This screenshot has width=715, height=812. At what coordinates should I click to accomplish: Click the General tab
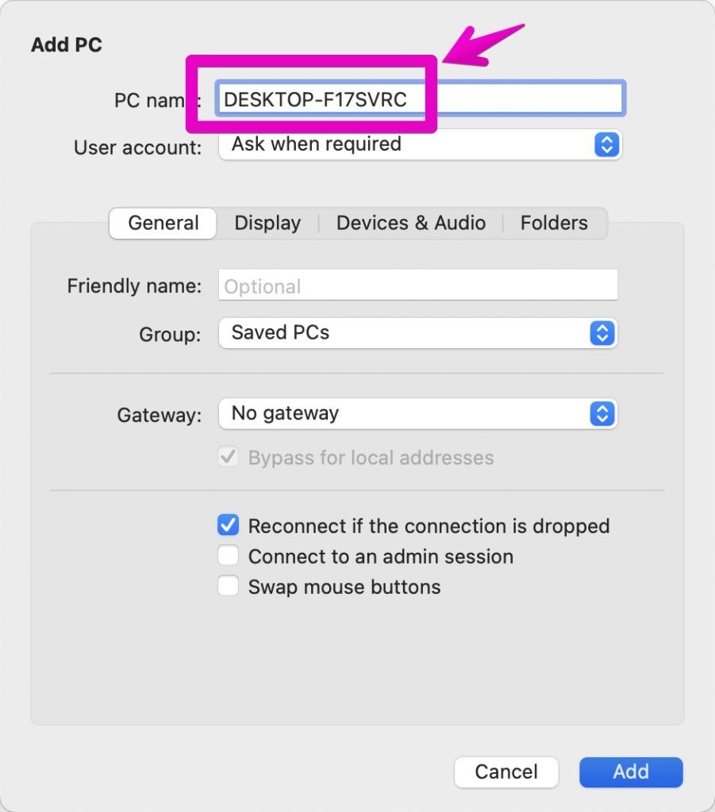pos(162,223)
